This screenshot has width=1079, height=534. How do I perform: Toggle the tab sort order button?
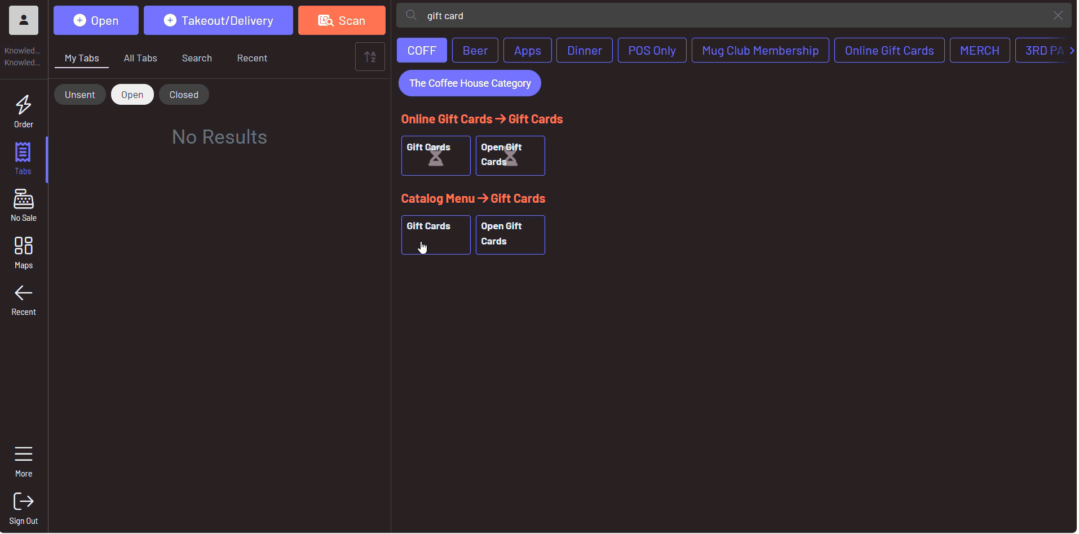pyautogui.click(x=370, y=57)
